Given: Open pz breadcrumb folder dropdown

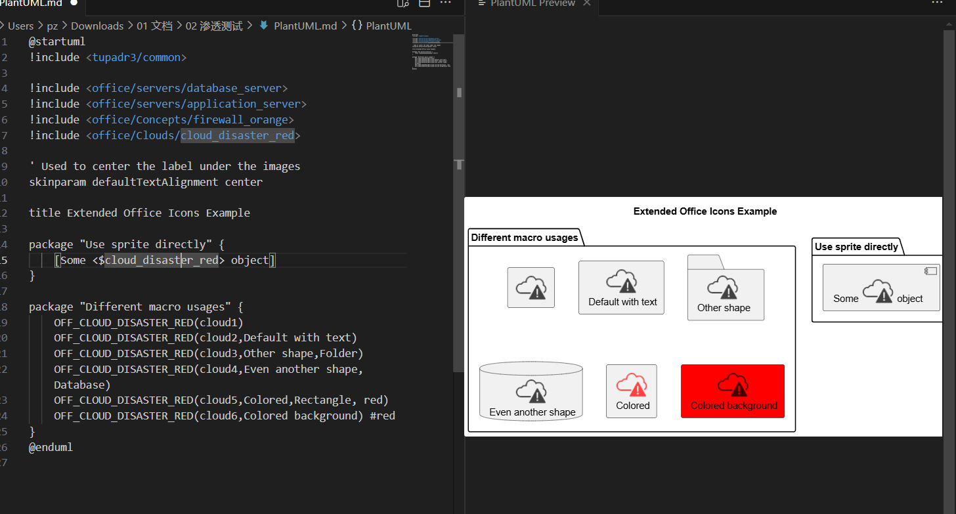Looking at the screenshot, I should click(52, 26).
